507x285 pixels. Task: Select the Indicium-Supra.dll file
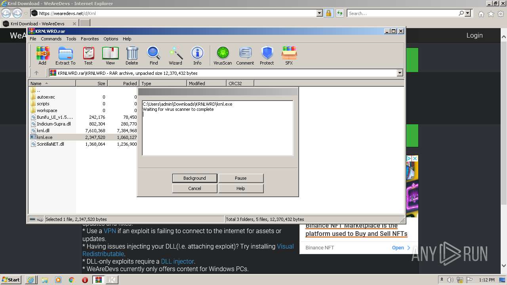click(x=53, y=124)
